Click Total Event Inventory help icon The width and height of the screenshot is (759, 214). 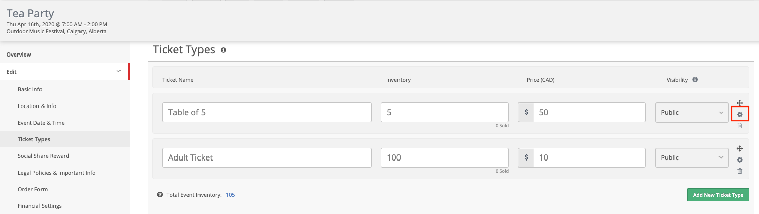pos(160,195)
